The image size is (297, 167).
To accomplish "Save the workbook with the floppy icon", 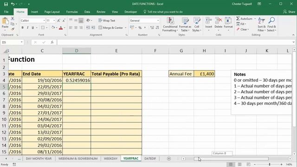I will [x=6, y=4].
